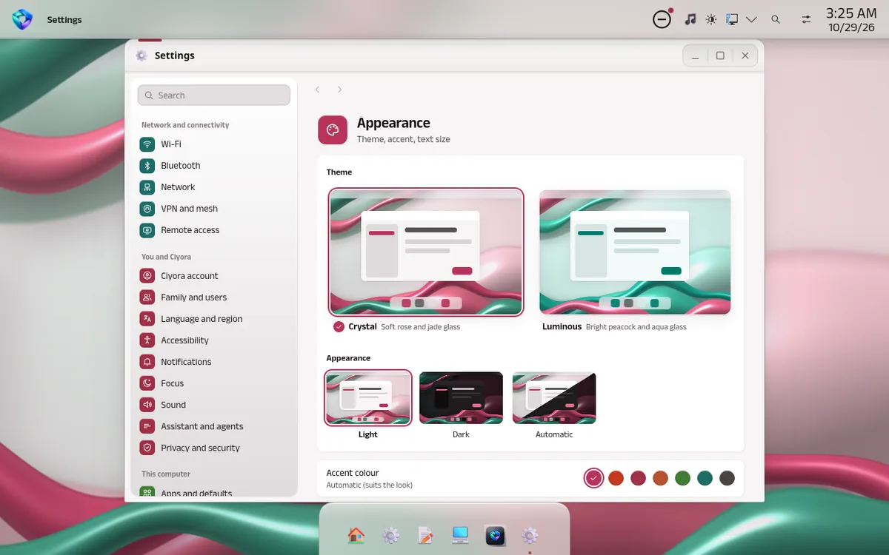The height and width of the screenshot is (555, 889).
Task: Pick the crimson accent colour
Action: (x=638, y=478)
